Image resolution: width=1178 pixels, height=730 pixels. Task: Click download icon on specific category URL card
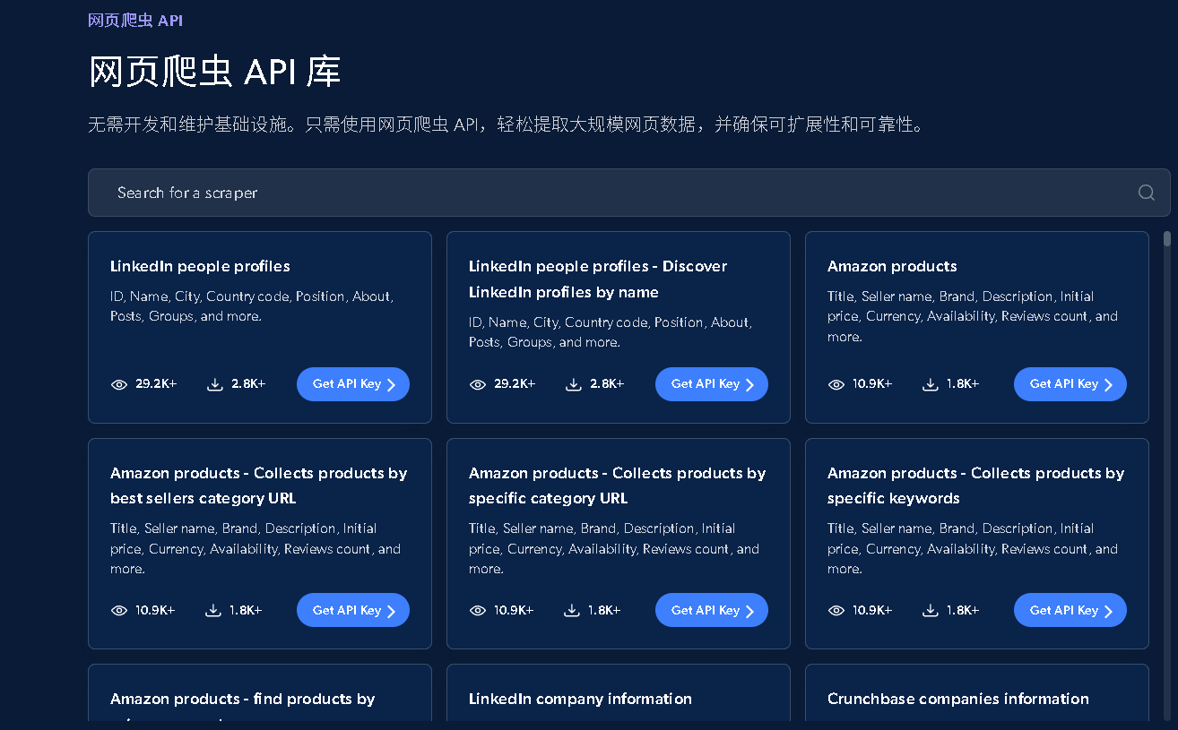click(572, 611)
